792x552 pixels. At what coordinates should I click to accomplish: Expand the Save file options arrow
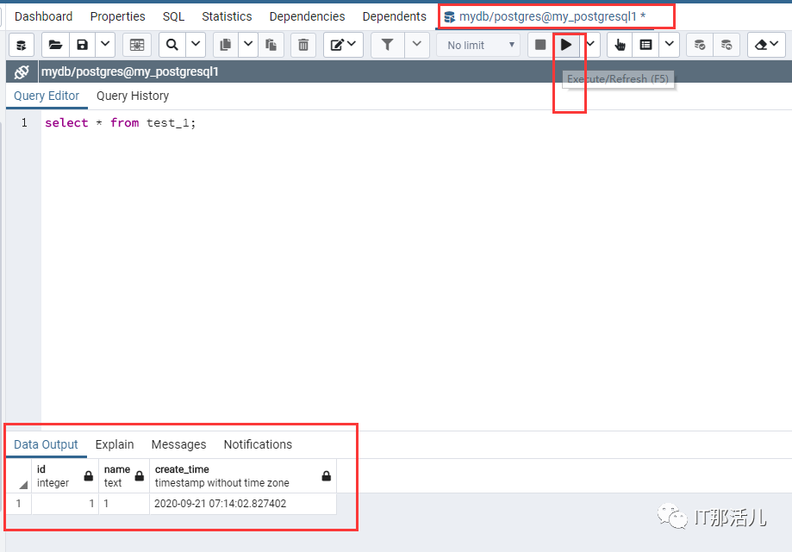coord(105,45)
